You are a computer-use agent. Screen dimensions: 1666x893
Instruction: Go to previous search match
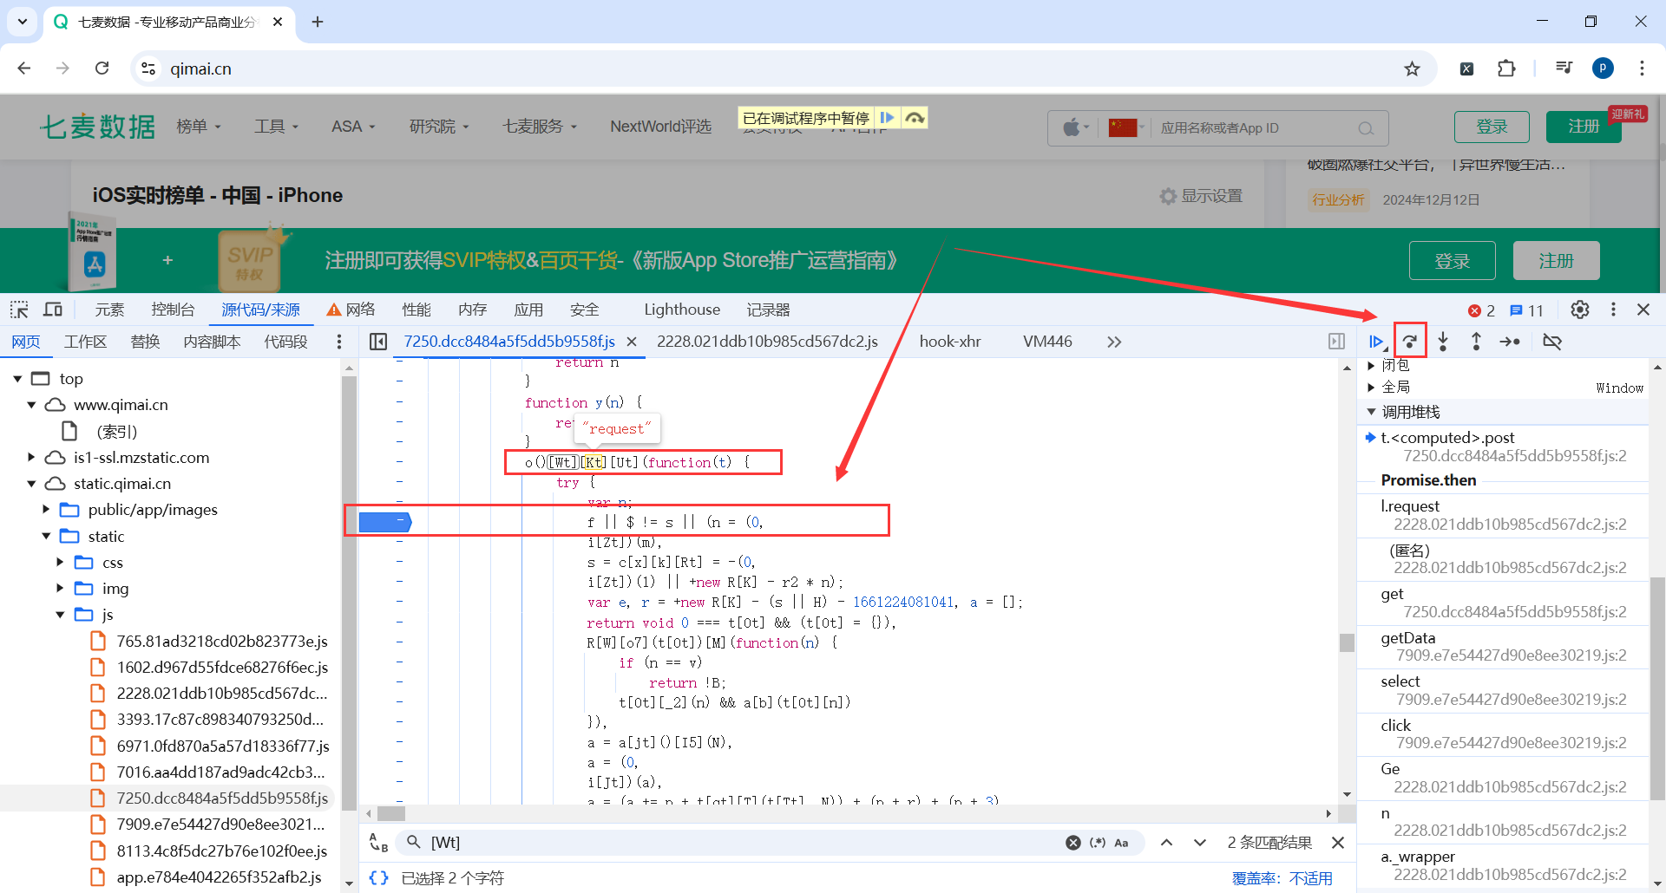[1167, 843]
